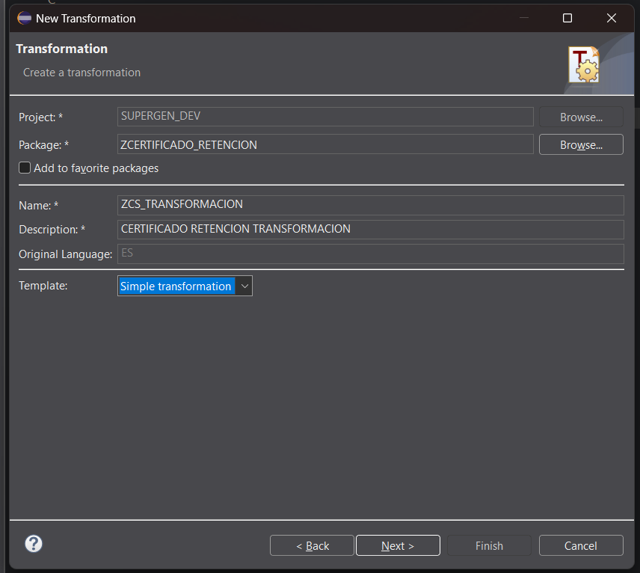Click into the Name field ZCS_TRANSFORMACION
This screenshot has height=573, width=640.
[370, 204]
